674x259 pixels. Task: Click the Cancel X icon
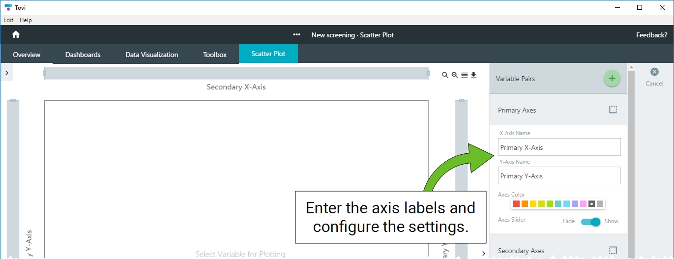point(654,72)
